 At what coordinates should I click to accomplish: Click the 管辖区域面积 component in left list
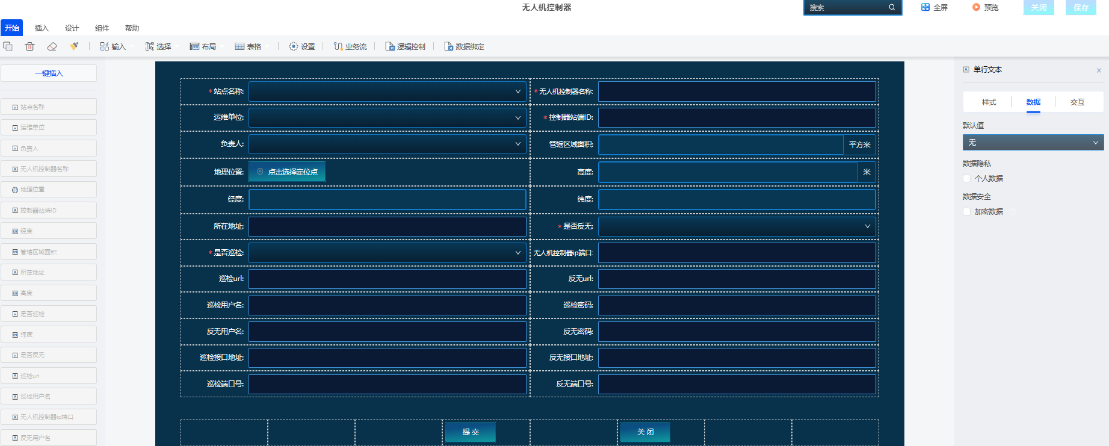pyautogui.click(x=49, y=252)
